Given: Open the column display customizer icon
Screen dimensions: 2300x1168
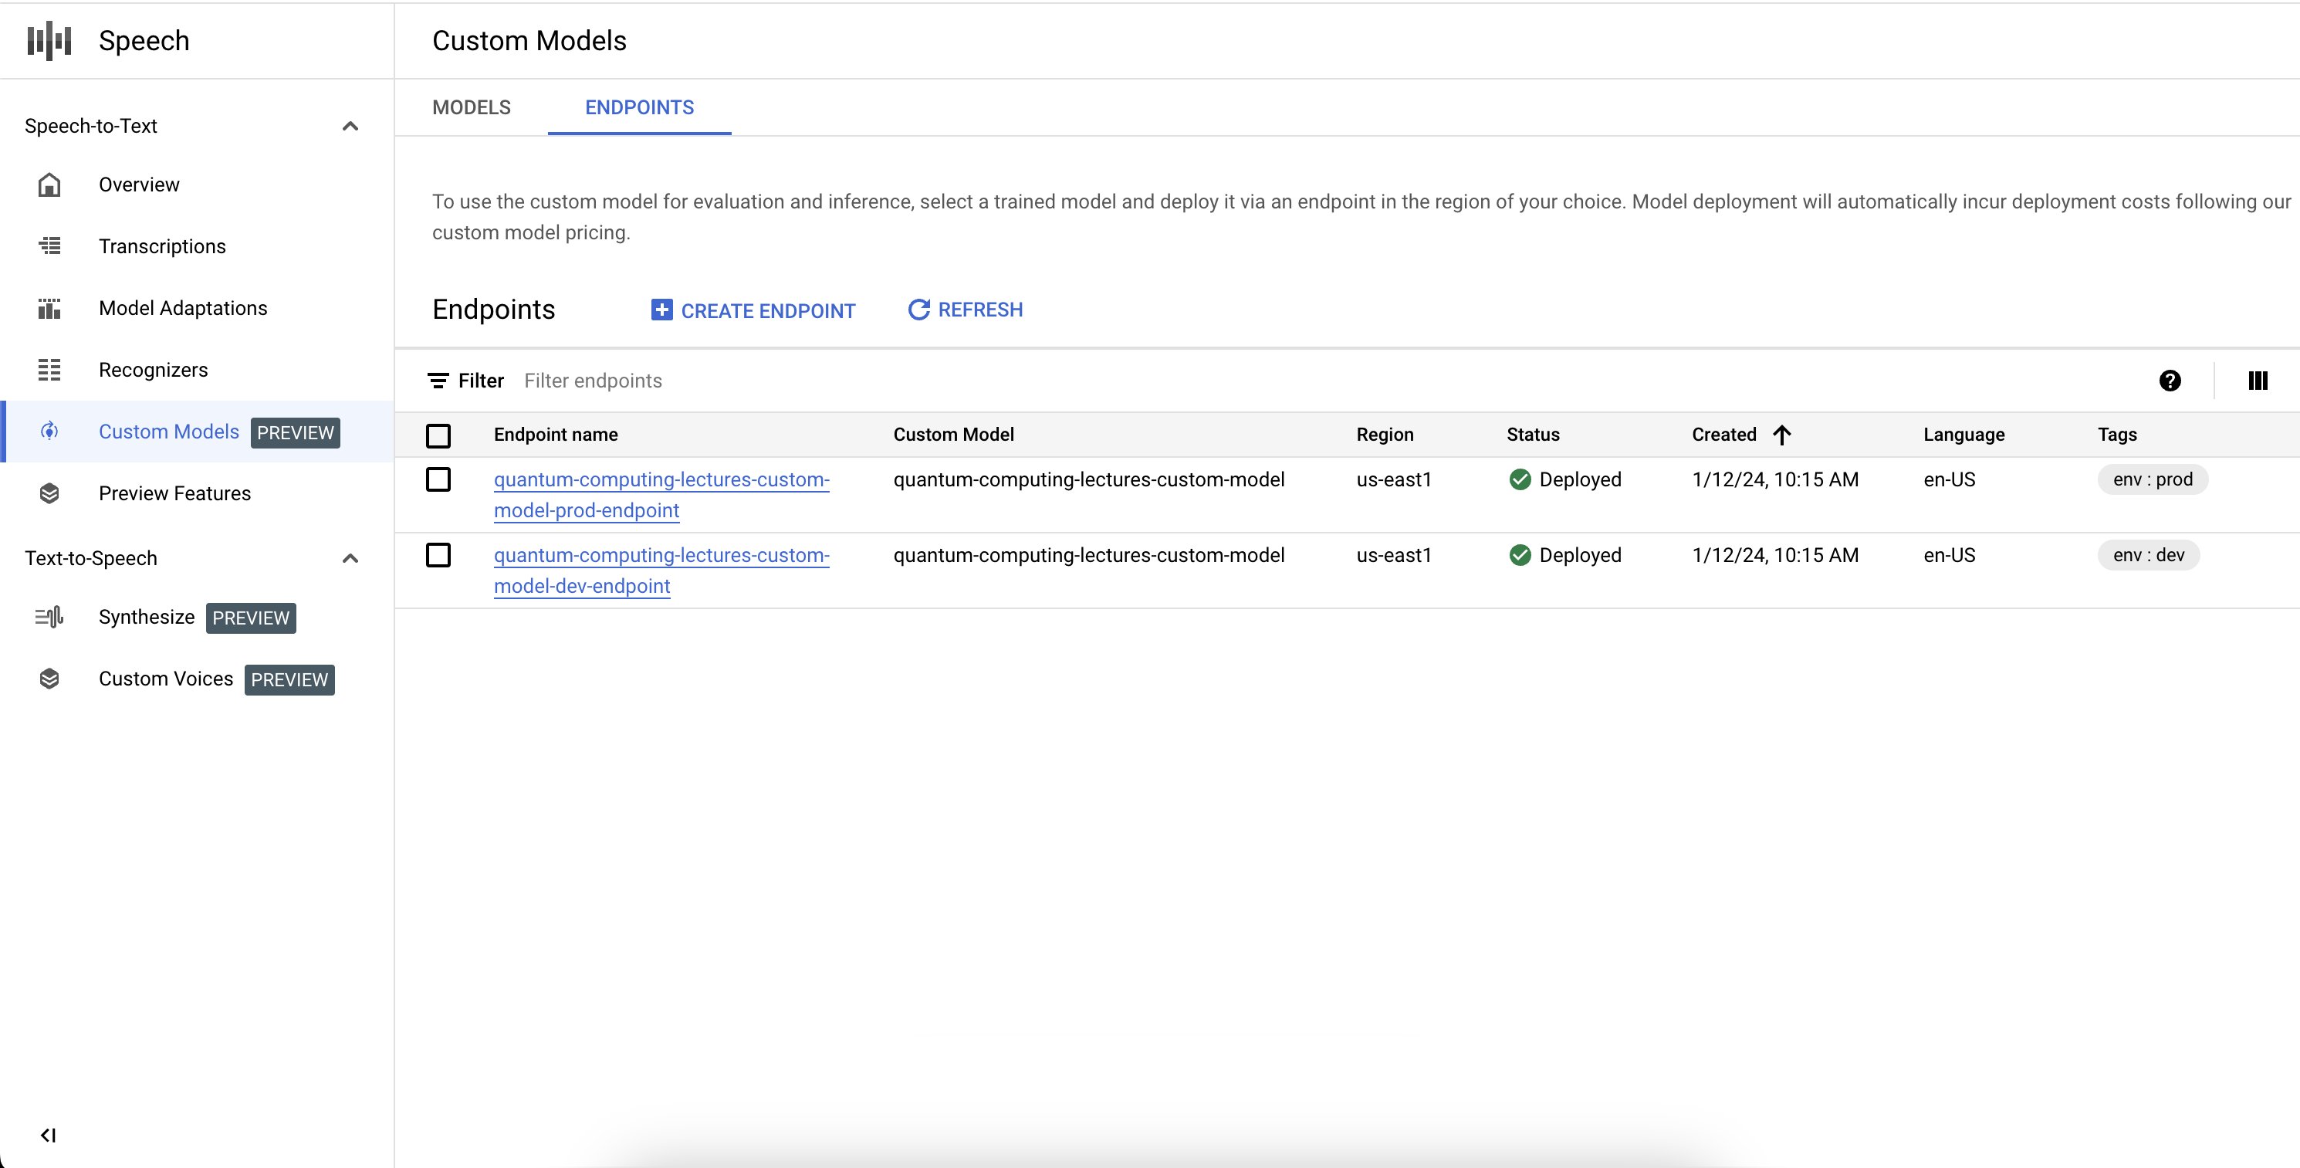Looking at the screenshot, I should 2258,380.
